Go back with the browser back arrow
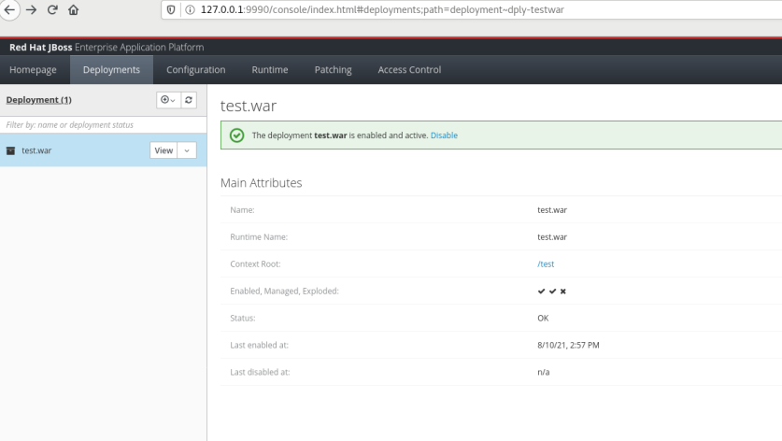Screen dimensions: 782x441 9,9
